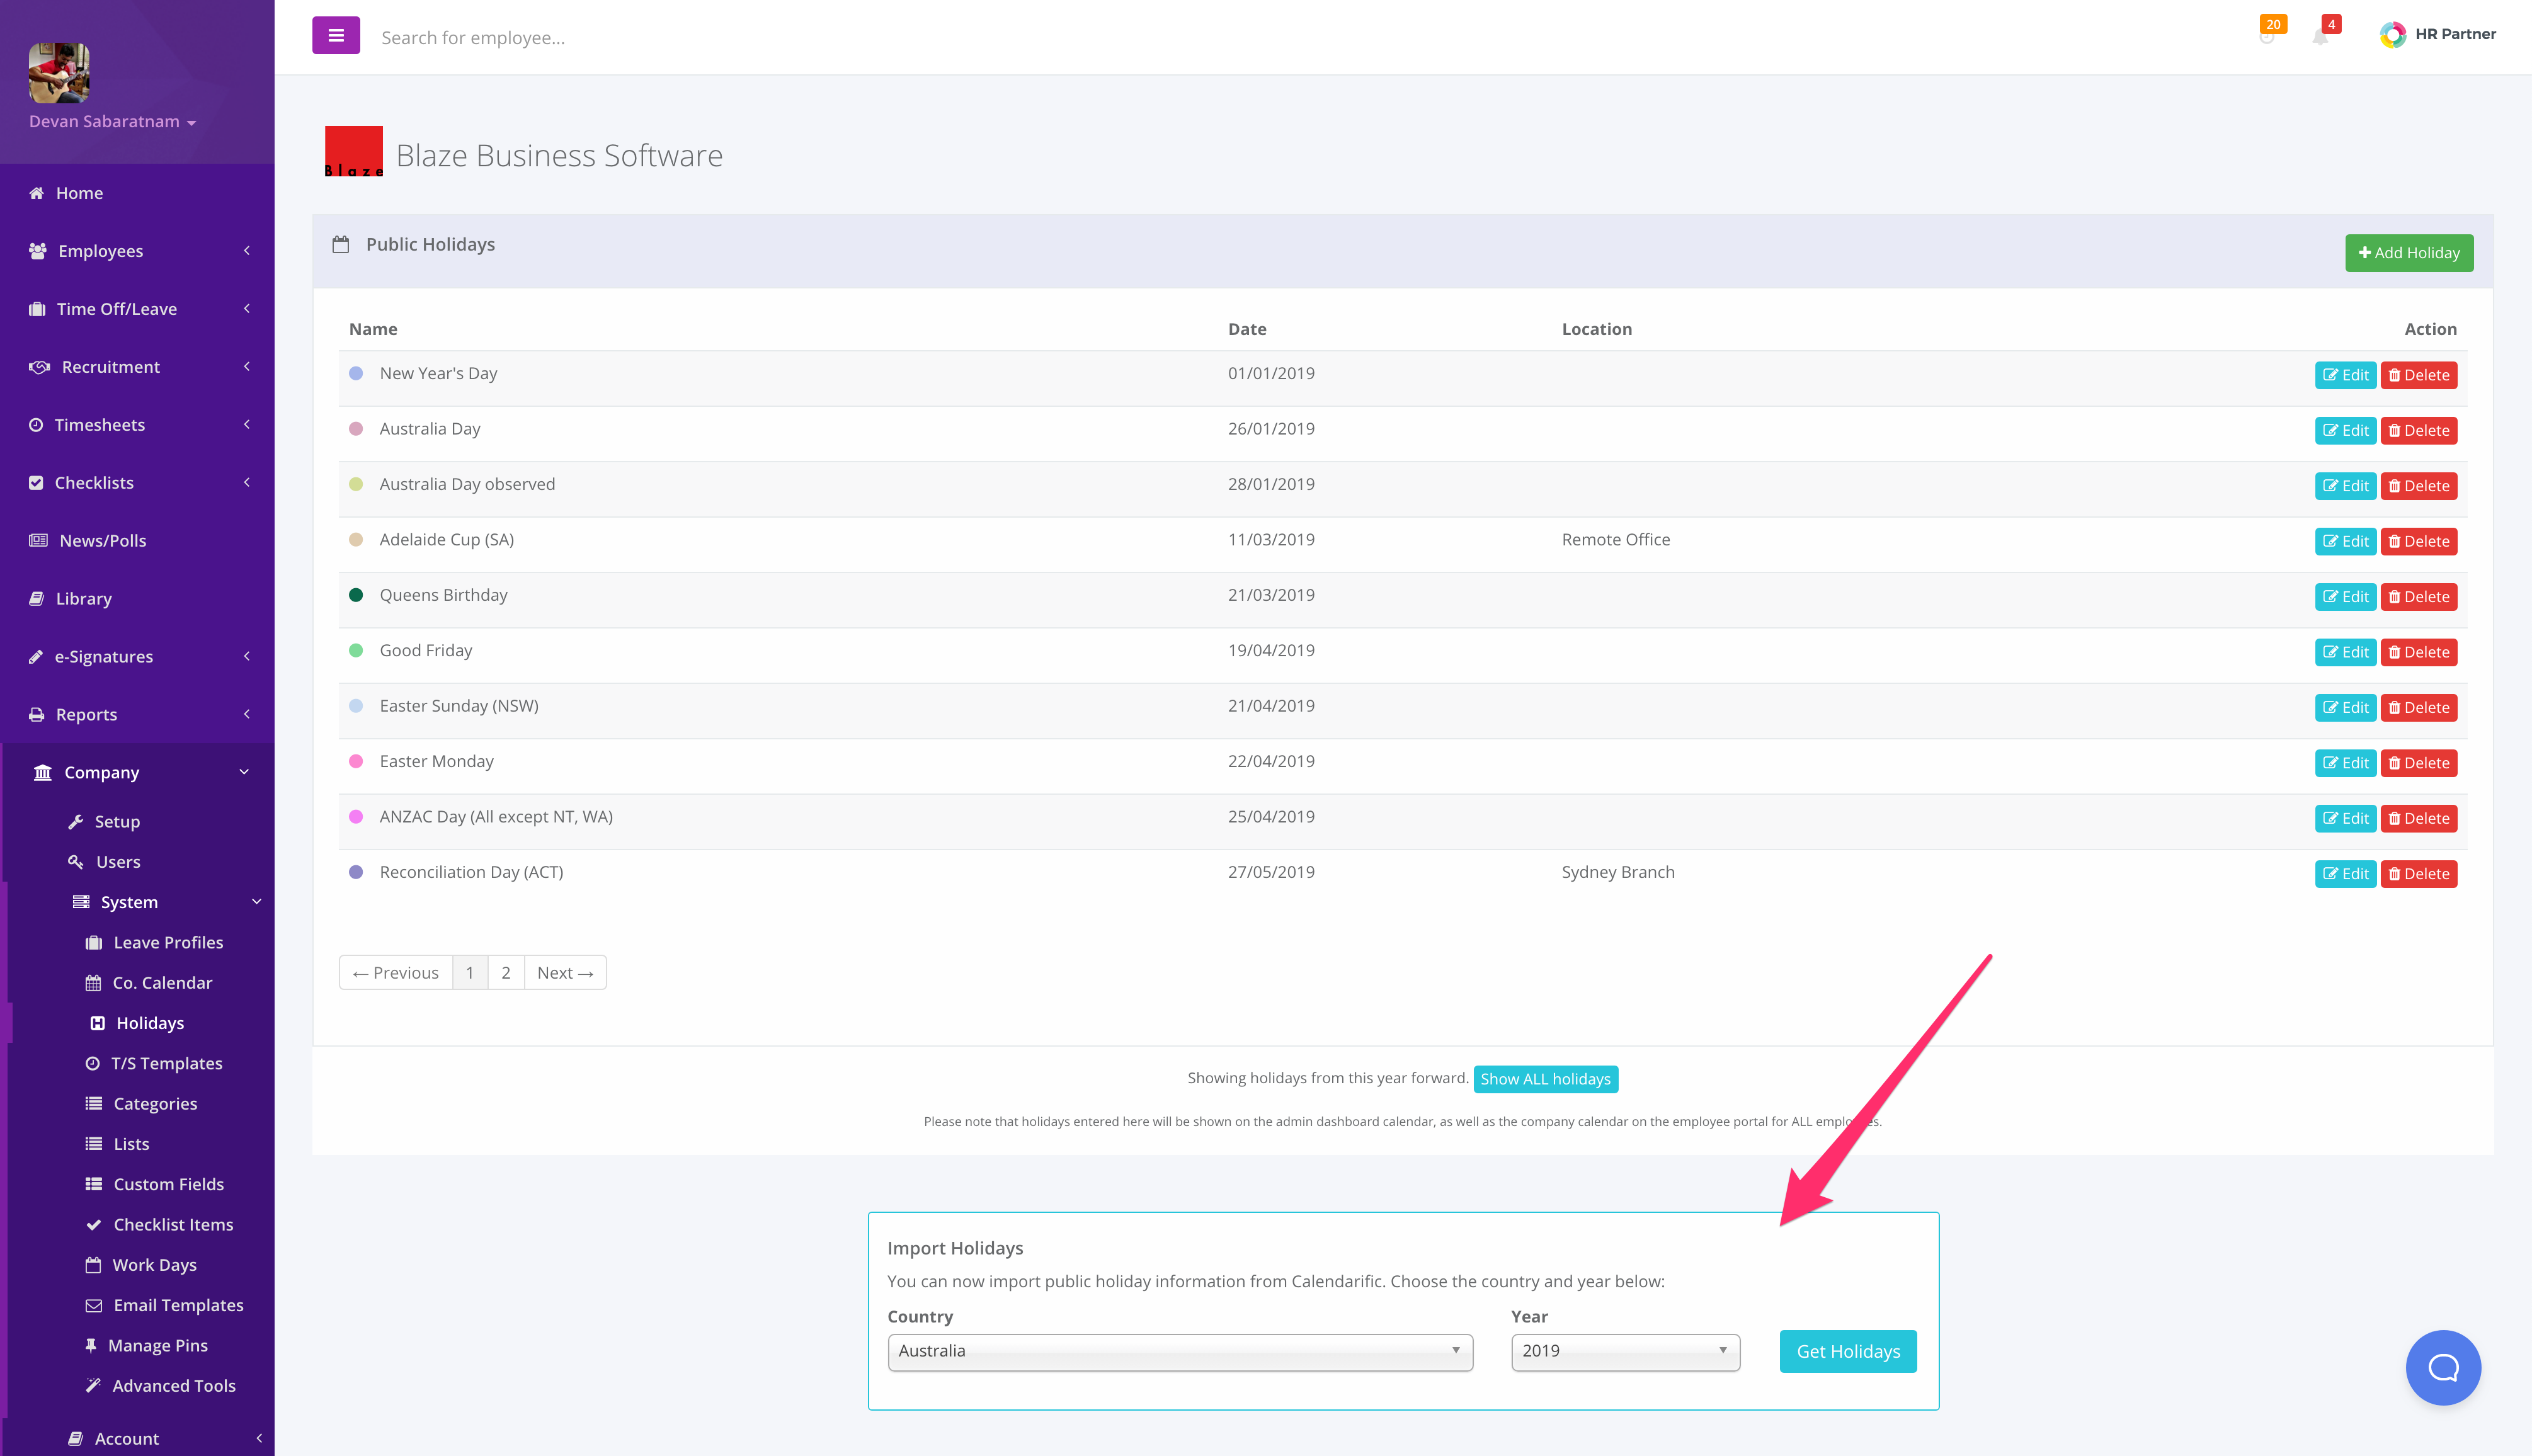Click the Checklist Items checkmark icon
Image resolution: width=2532 pixels, height=1456 pixels.
tap(94, 1225)
